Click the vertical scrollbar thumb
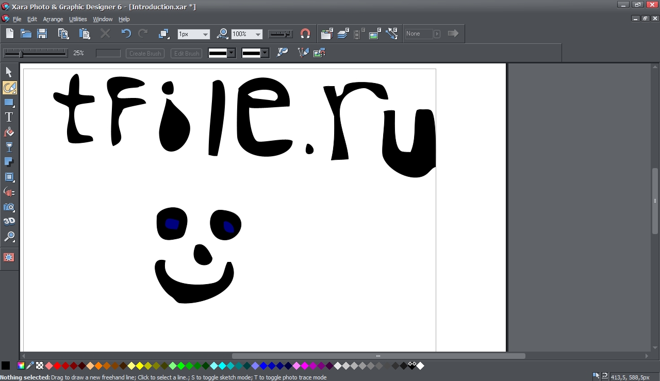The width and height of the screenshot is (660, 381). click(655, 201)
